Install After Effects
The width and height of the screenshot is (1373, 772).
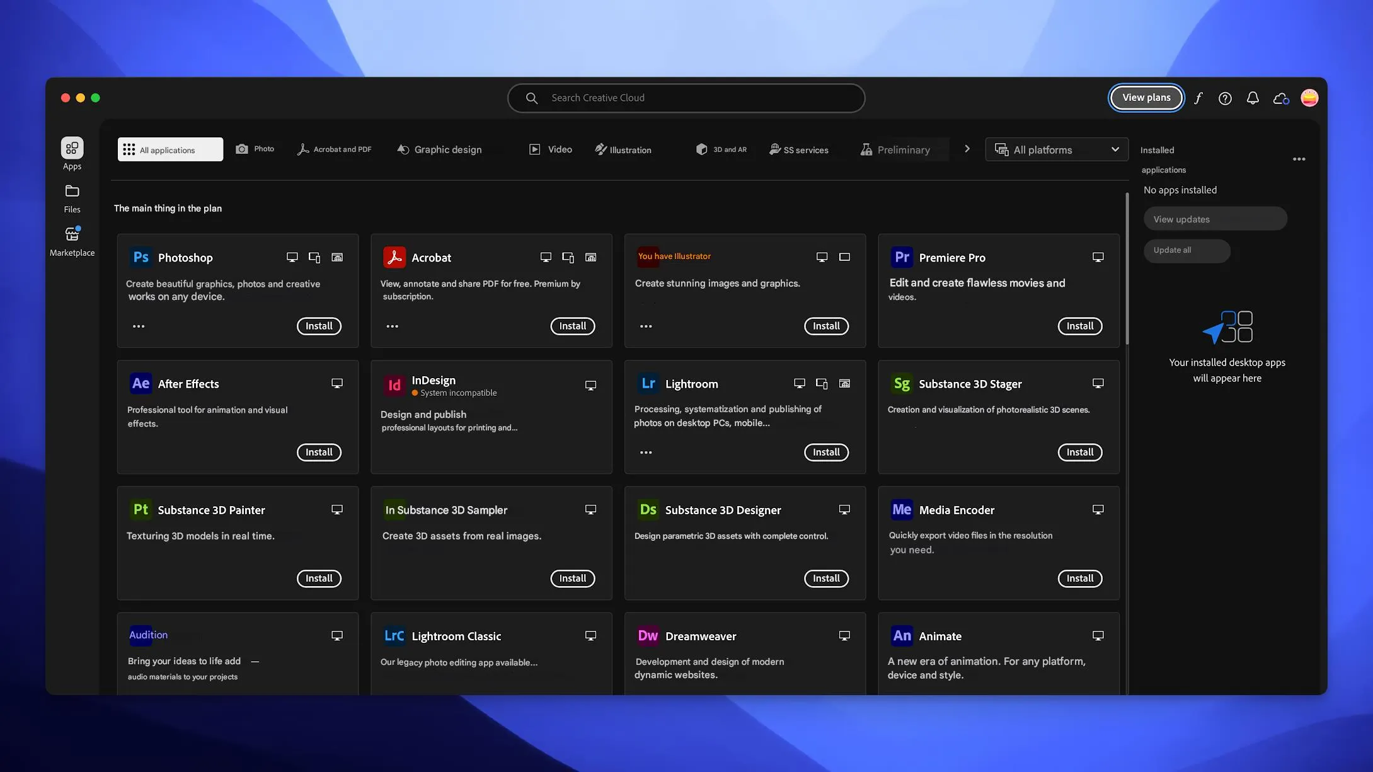coord(319,452)
